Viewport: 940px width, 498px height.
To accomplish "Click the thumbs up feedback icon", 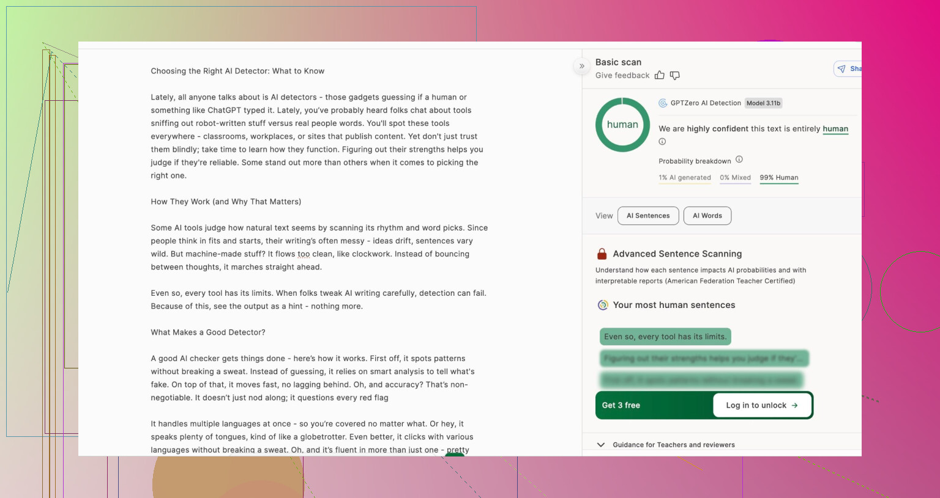I will [659, 75].
